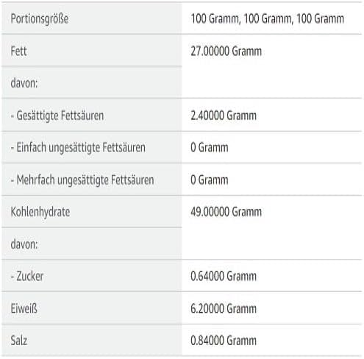The height and width of the screenshot is (359, 364).
Task: Click the Mehrfach ungesättigte Fettsäuren label
Action: coord(82,179)
